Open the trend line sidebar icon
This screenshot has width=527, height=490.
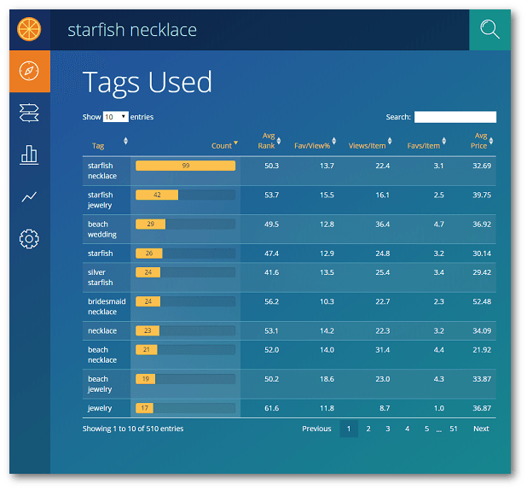tap(29, 197)
